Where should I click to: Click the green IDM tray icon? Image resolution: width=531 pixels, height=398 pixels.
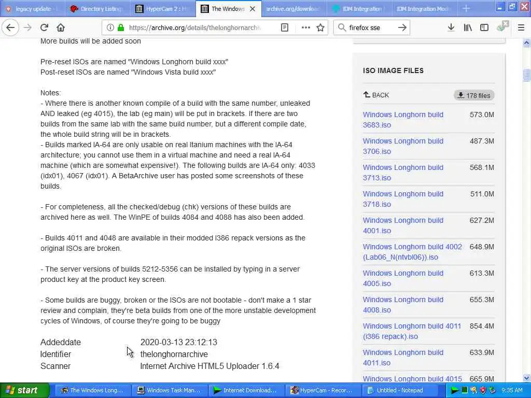point(454,390)
